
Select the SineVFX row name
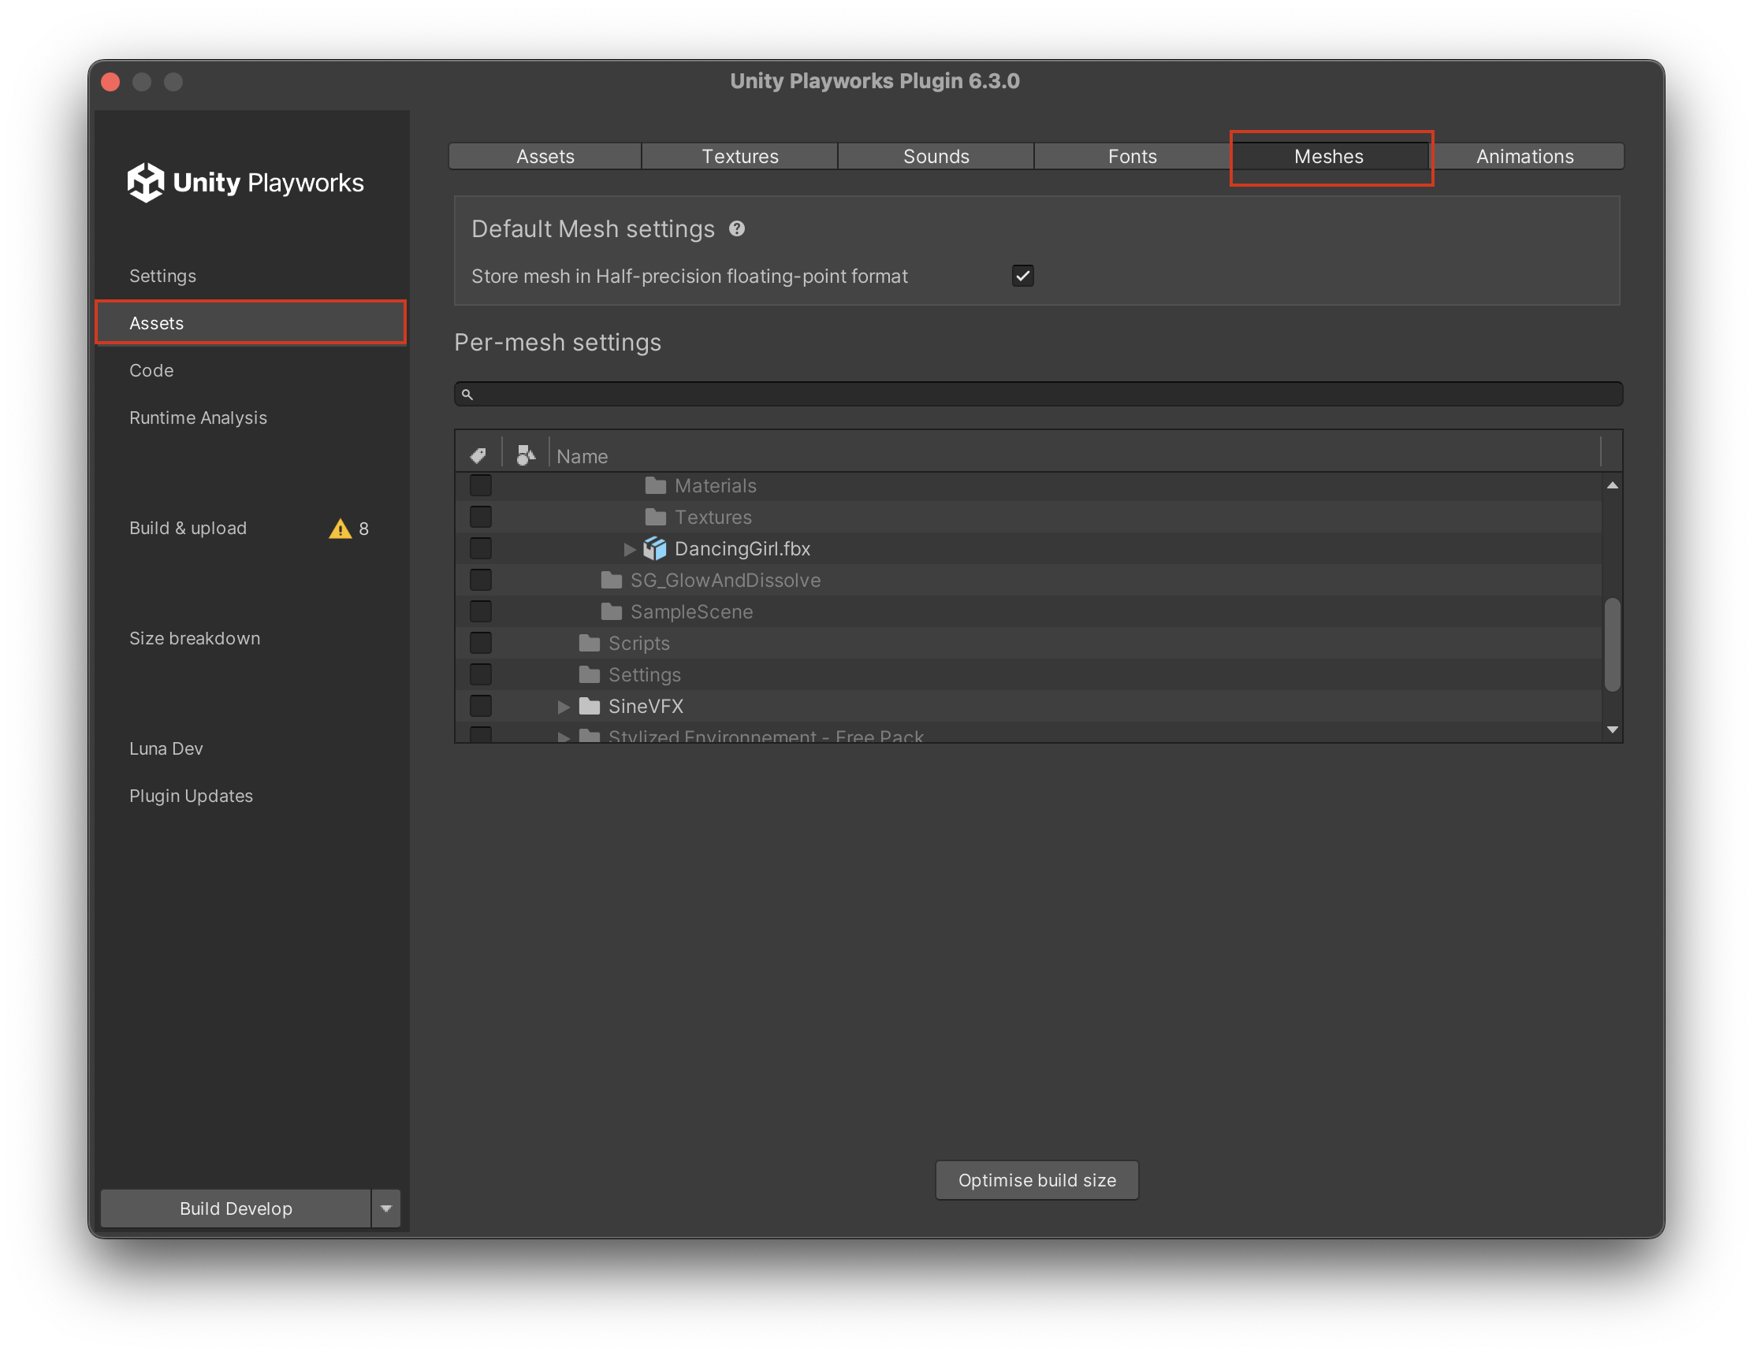coord(646,706)
